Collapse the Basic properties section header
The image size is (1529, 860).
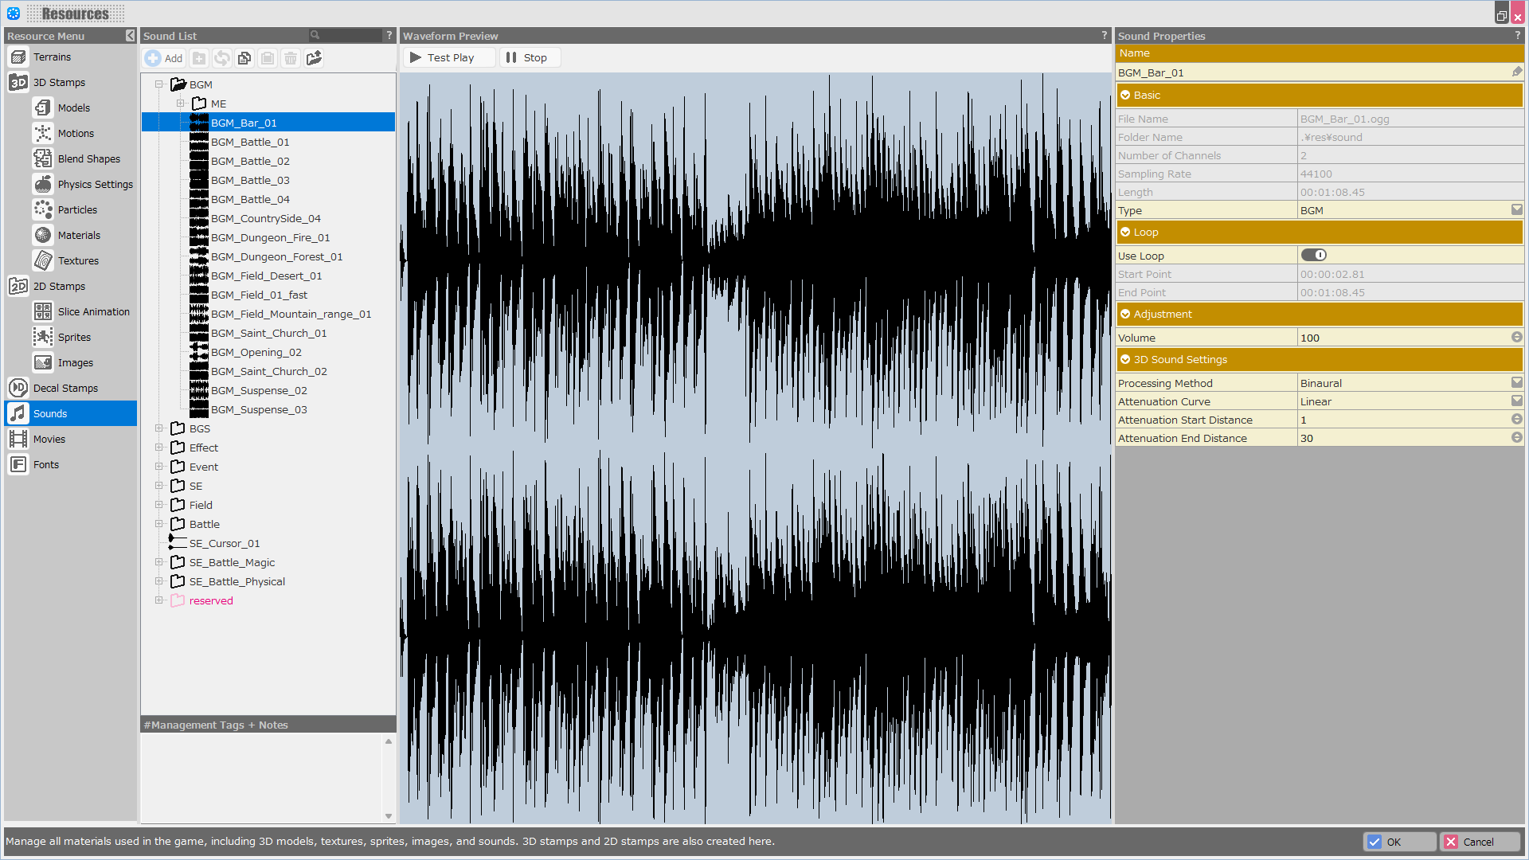[1125, 95]
